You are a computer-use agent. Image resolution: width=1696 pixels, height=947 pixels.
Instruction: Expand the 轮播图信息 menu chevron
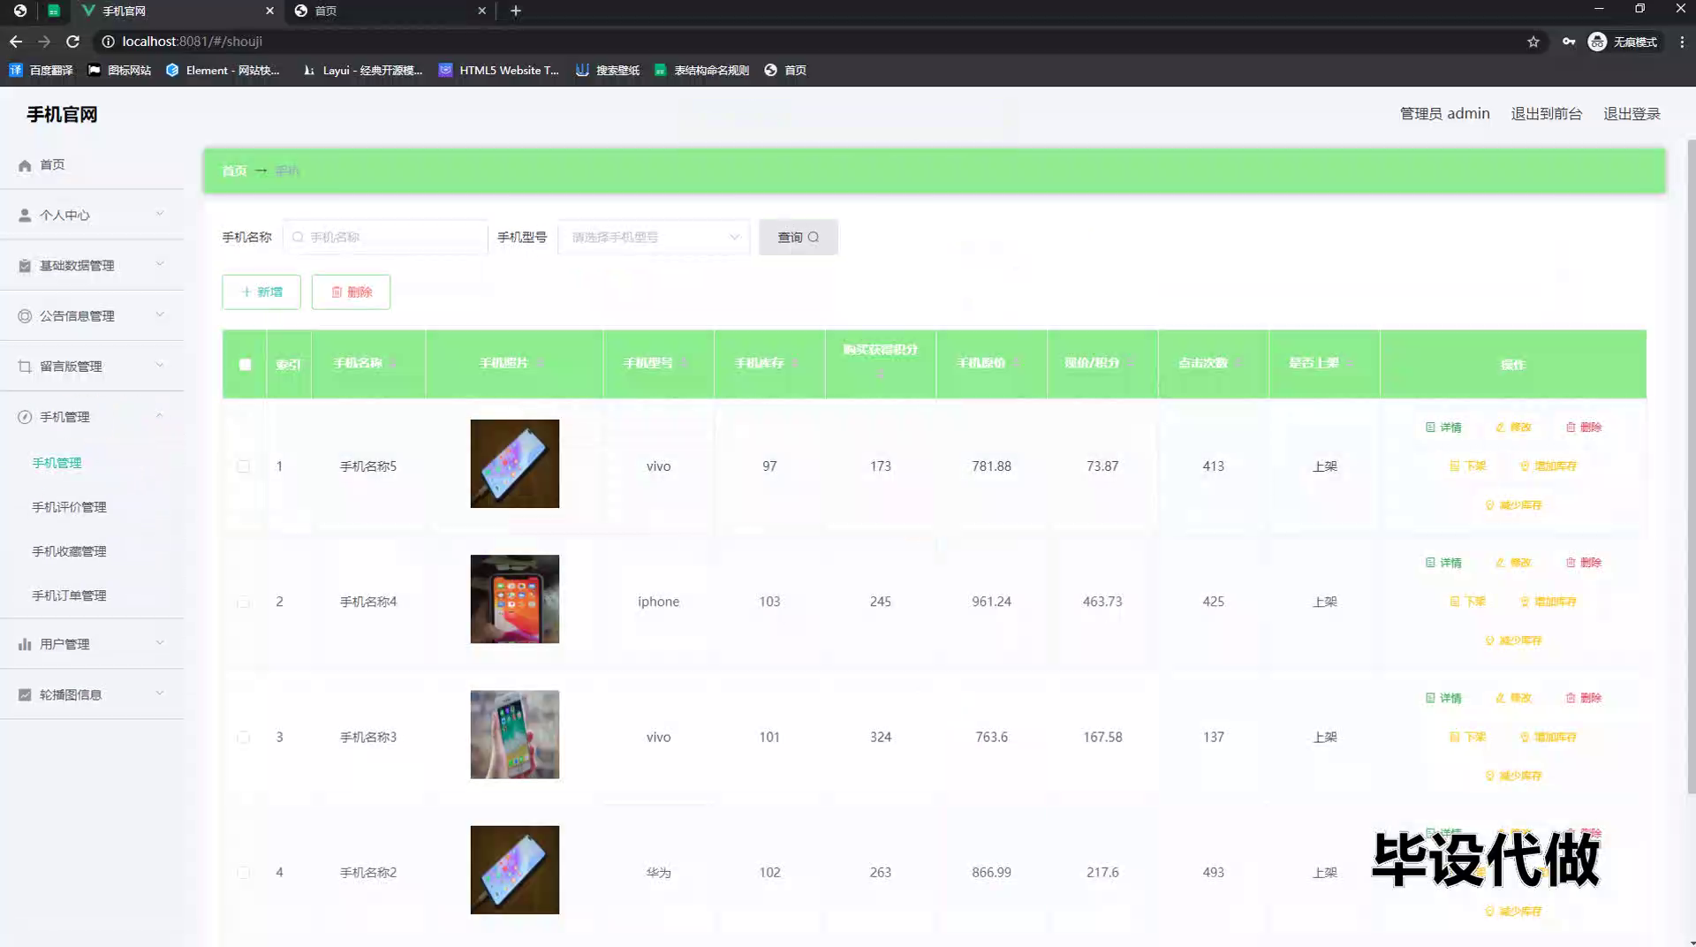tap(160, 693)
